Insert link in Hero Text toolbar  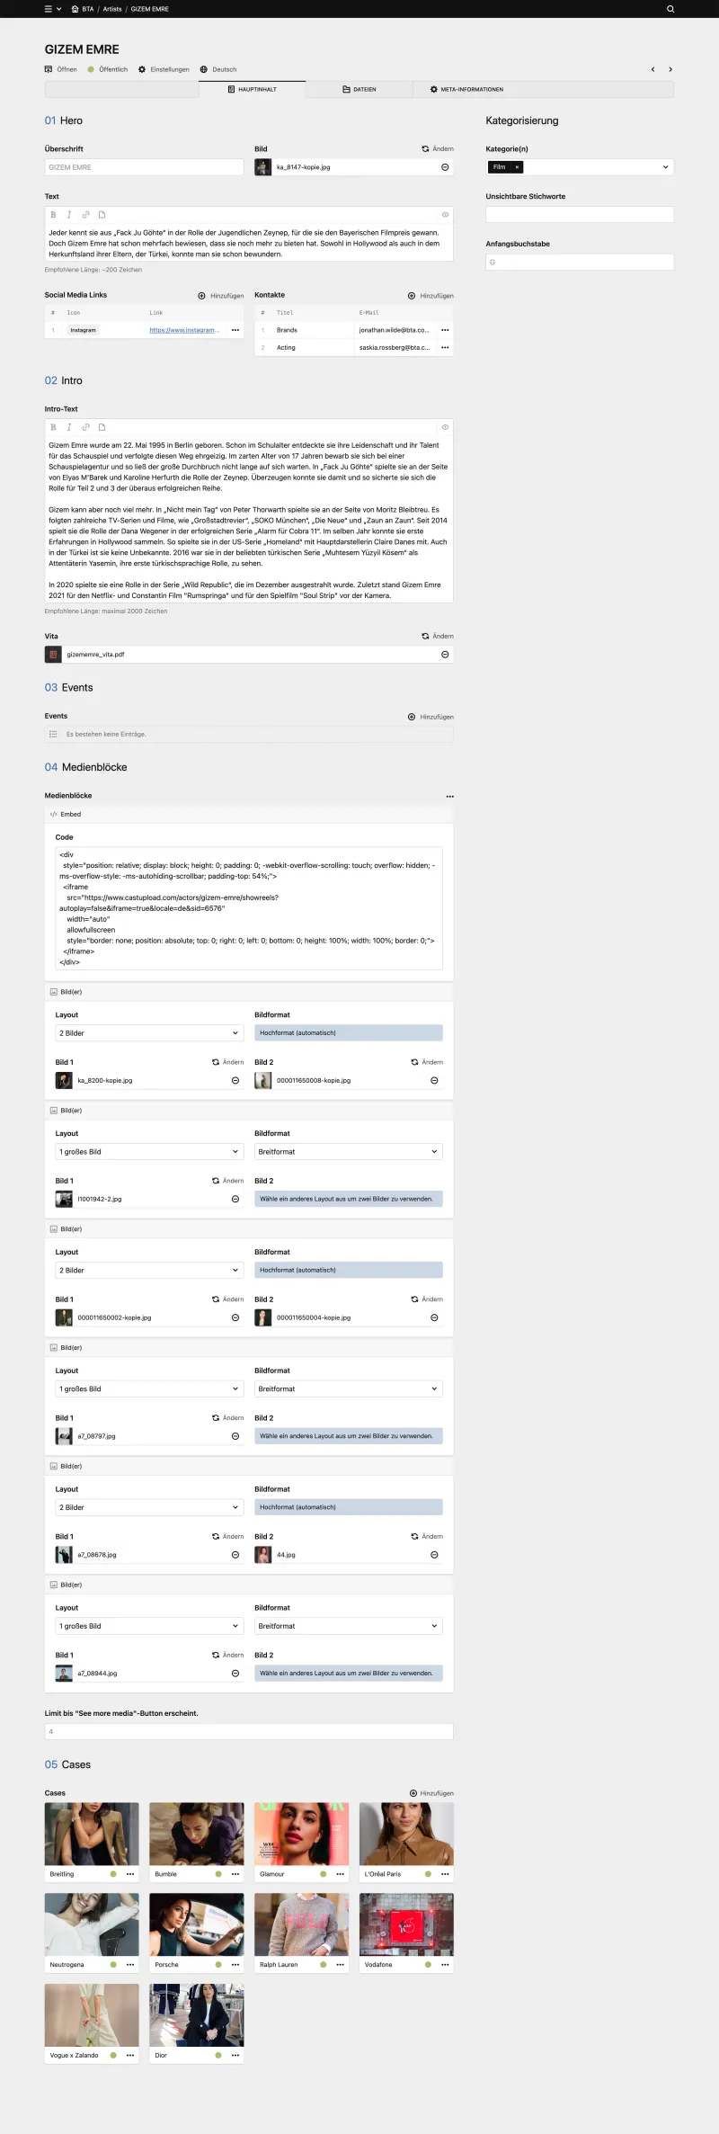point(85,215)
